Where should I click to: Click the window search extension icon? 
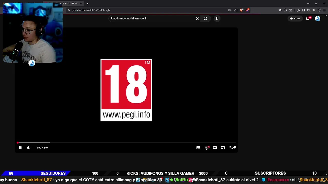(x=290, y=10)
